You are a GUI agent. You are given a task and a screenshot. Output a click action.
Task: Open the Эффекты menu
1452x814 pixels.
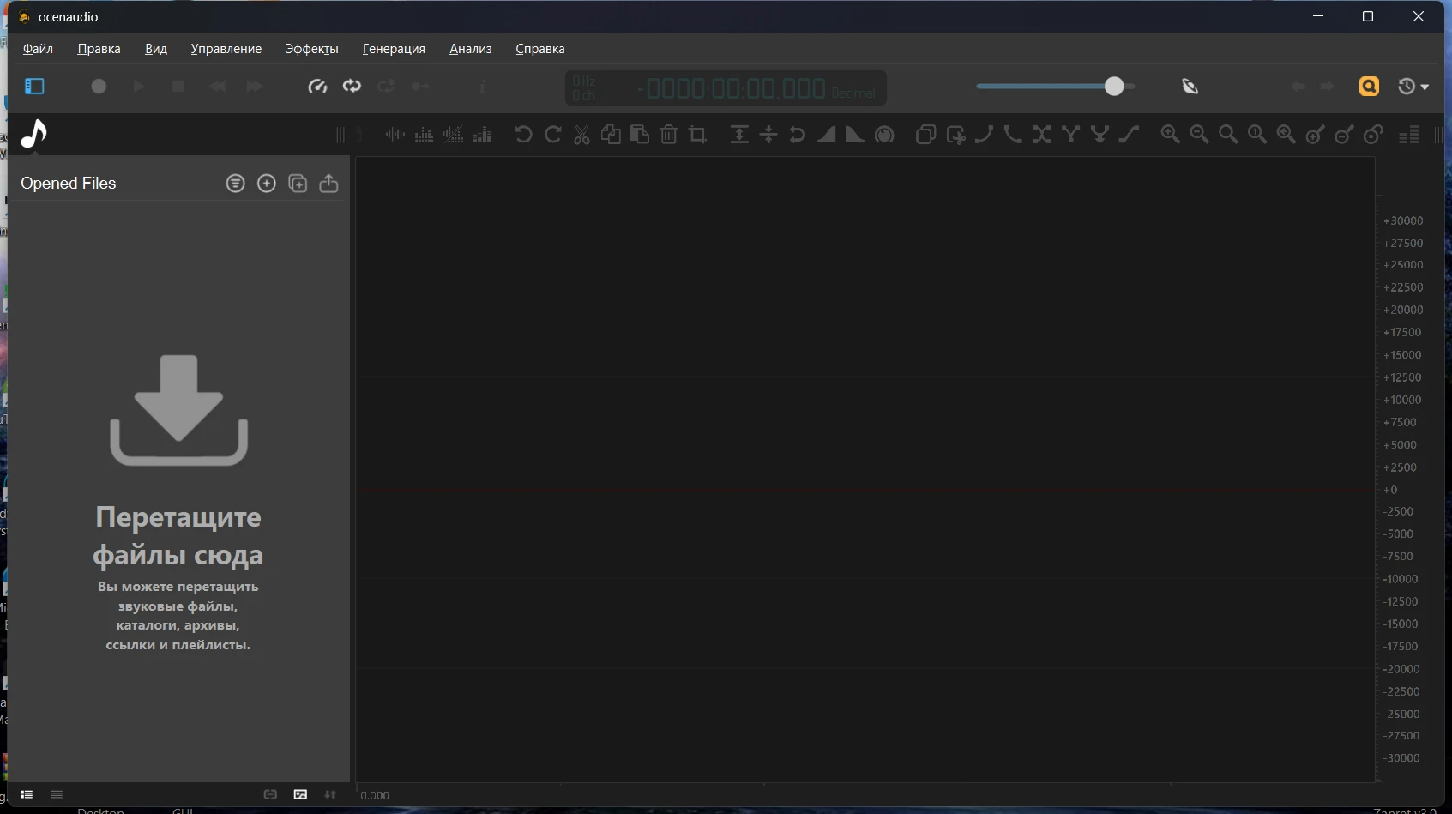(x=311, y=49)
